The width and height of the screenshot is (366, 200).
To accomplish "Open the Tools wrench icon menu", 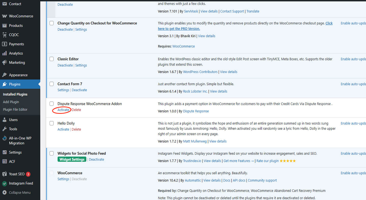I will [5, 129].
